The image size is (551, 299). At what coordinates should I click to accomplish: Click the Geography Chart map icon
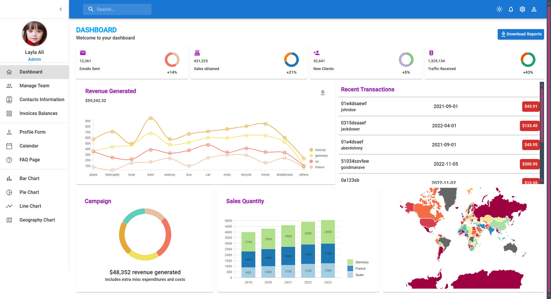click(x=9, y=220)
